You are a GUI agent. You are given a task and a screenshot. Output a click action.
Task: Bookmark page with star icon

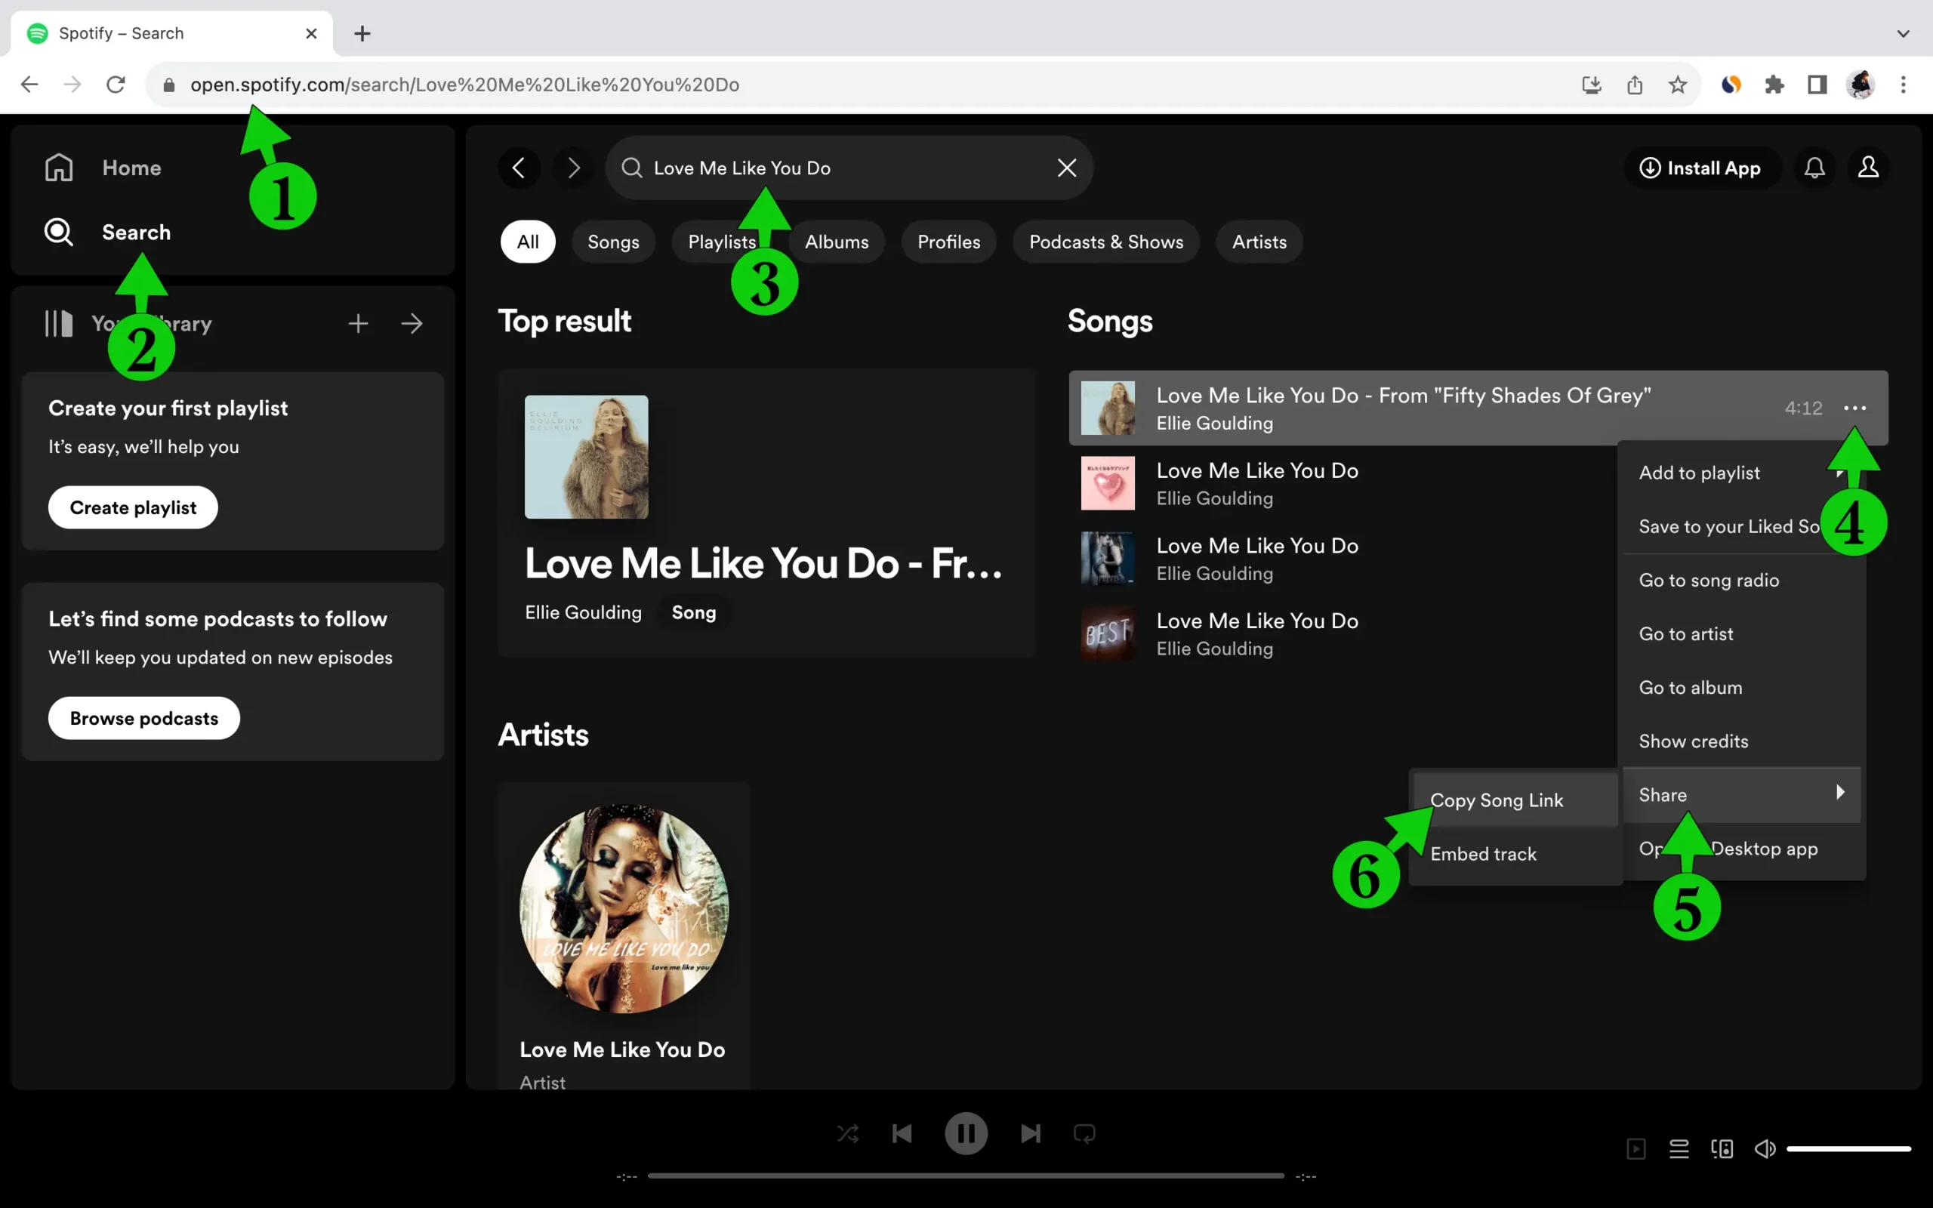[1677, 85]
